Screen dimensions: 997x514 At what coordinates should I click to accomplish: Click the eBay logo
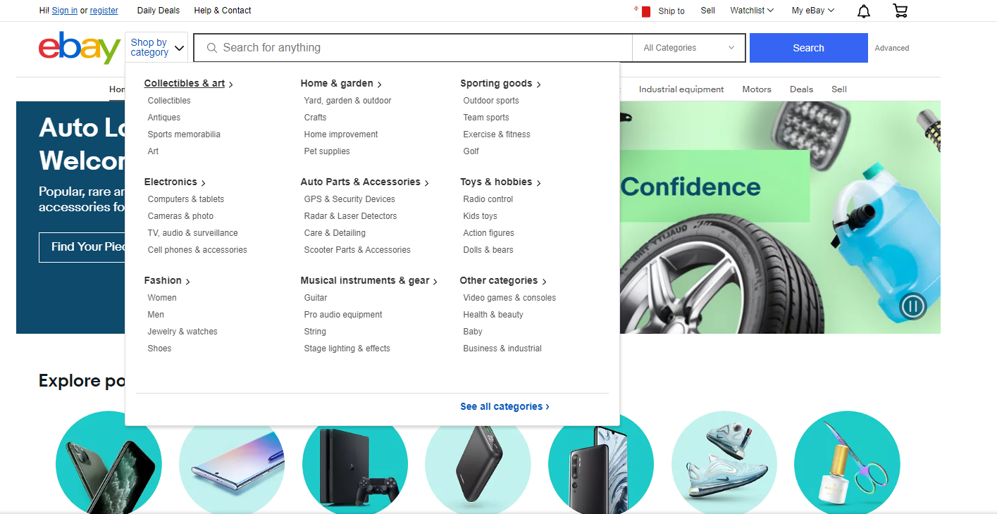click(x=80, y=48)
